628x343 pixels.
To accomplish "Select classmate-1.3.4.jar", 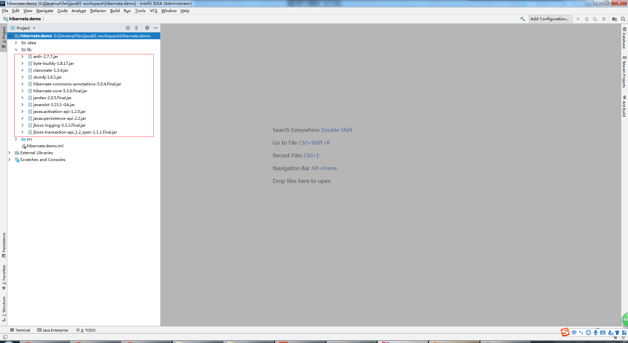I will (x=51, y=70).
